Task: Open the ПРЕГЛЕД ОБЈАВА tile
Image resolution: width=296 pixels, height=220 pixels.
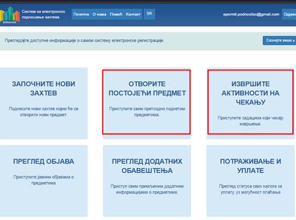Action: (43, 181)
